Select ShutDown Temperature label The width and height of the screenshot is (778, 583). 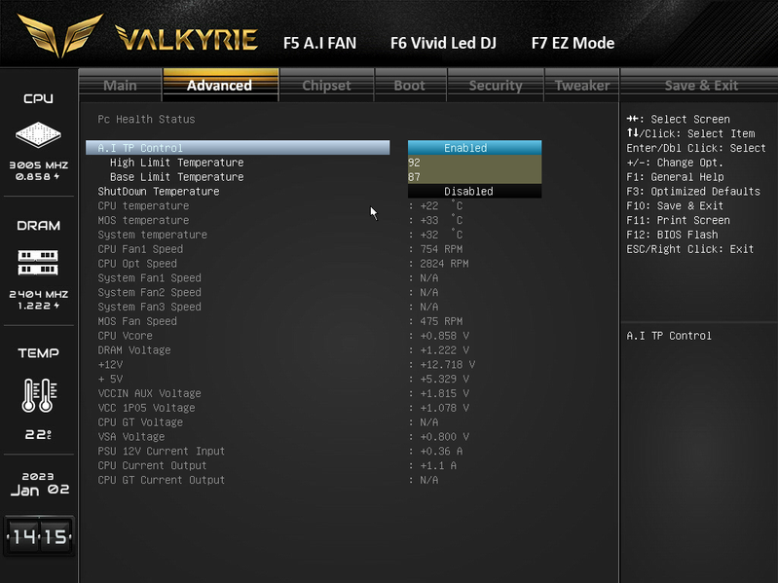pyautogui.click(x=159, y=192)
